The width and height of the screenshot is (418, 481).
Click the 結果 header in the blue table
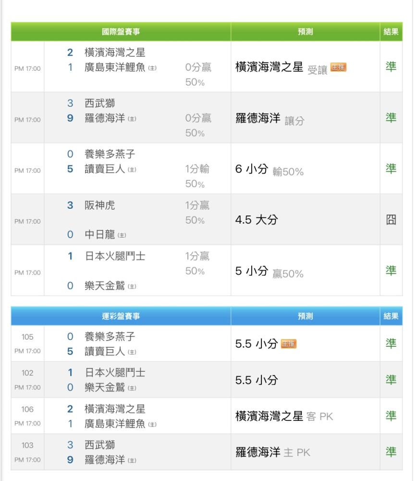pyautogui.click(x=391, y=316)
